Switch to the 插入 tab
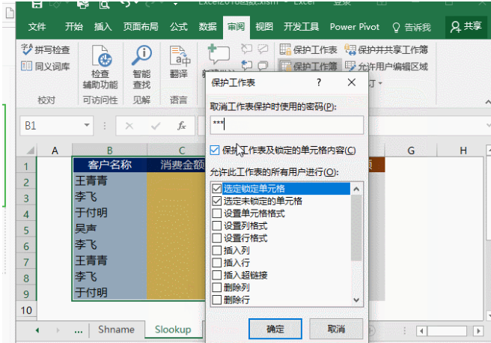This screenshot has width=491, height=343. [103, 27]
